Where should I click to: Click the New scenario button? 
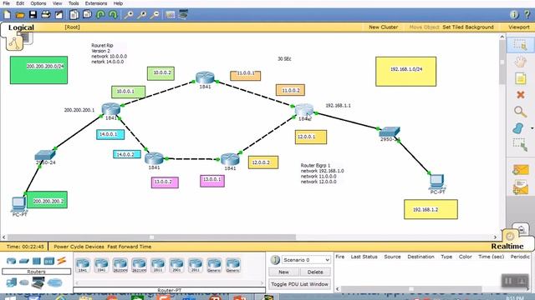coord(283,272)
